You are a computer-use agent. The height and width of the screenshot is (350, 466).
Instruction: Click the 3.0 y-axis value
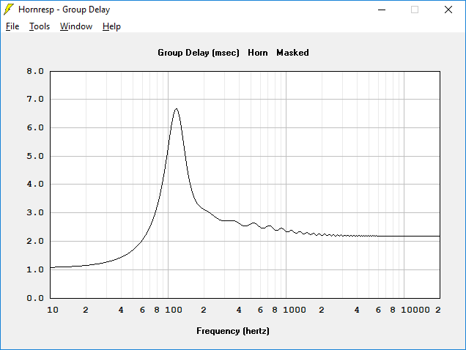tap(35, 213)
